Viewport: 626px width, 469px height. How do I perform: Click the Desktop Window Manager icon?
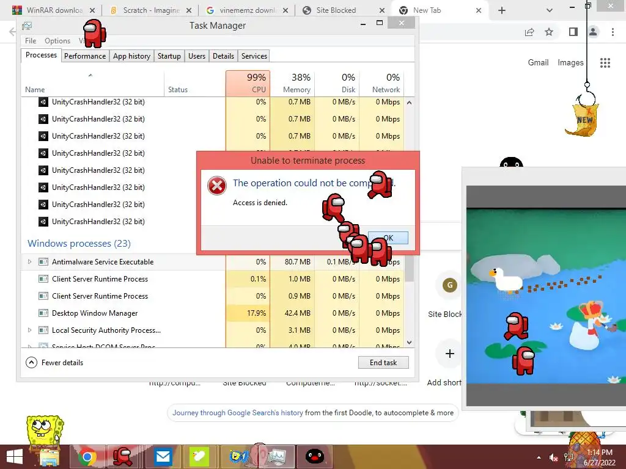pyautogui.click(x=43, y=313)
